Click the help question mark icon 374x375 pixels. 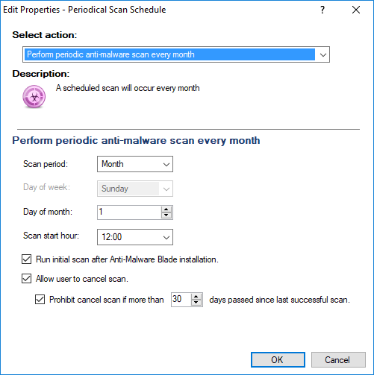[x=322, y=10]
